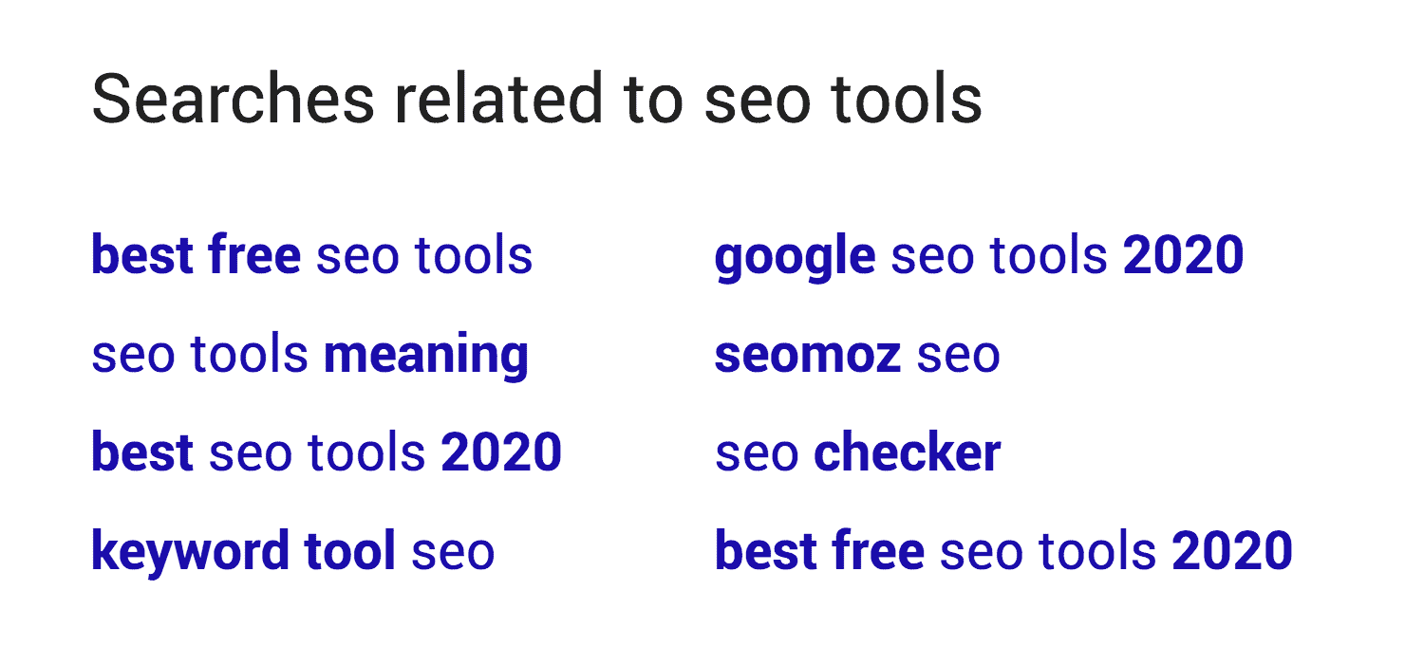Select the "seo tools meaning" related search
The width and height of the screenshot is (1405, 664).
[309, 355]
